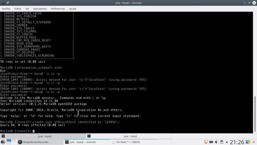Close the Konsole window
The image size is (257, 145).
tap(254, 3)
